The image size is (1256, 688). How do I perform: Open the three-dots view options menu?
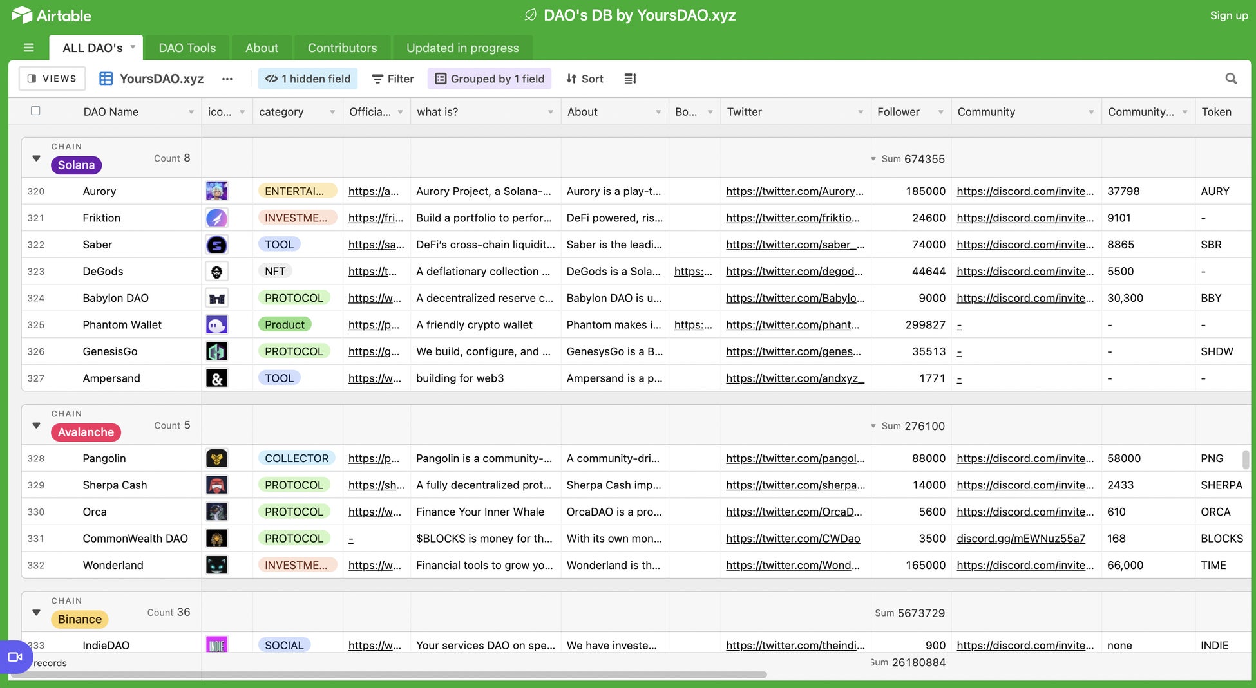(227, 79)
